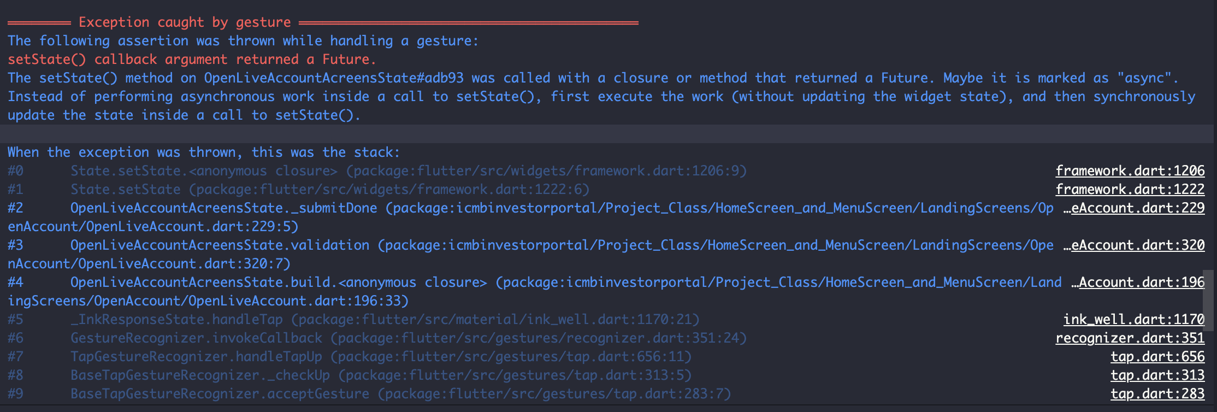This screenshot has height=412, width=1217.
Task: Navigate to the tap.dart:313 link
Action: pos(1157,375)
